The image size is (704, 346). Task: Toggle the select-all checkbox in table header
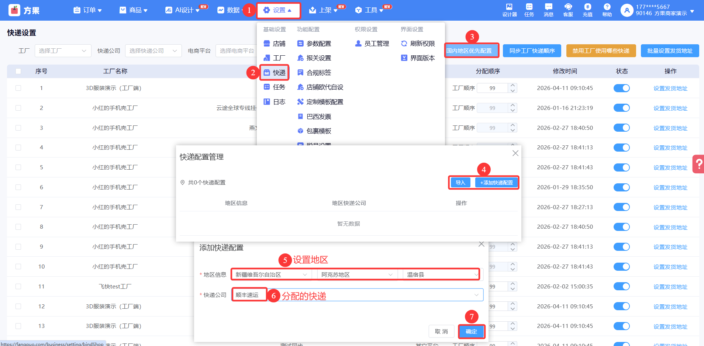tap(18, 71)
